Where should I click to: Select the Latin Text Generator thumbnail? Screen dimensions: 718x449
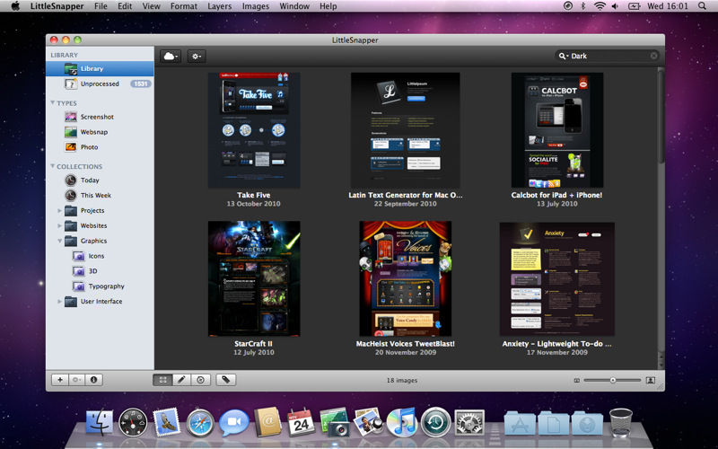tap(406, 130)
